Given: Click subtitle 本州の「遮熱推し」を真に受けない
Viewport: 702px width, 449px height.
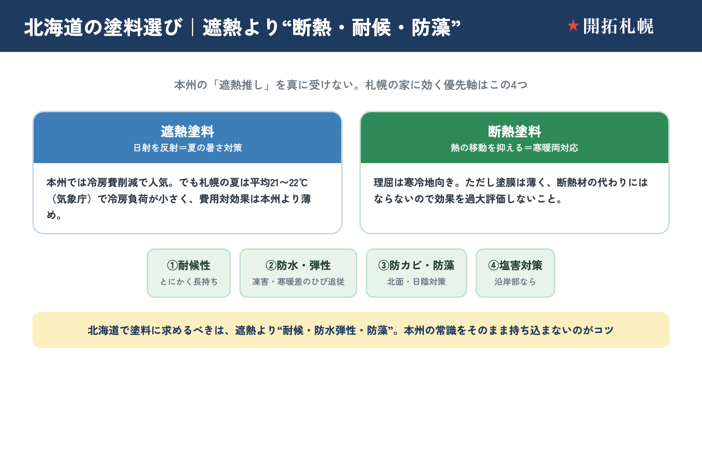Looking at the screenshot, I should tap(351, 85).
